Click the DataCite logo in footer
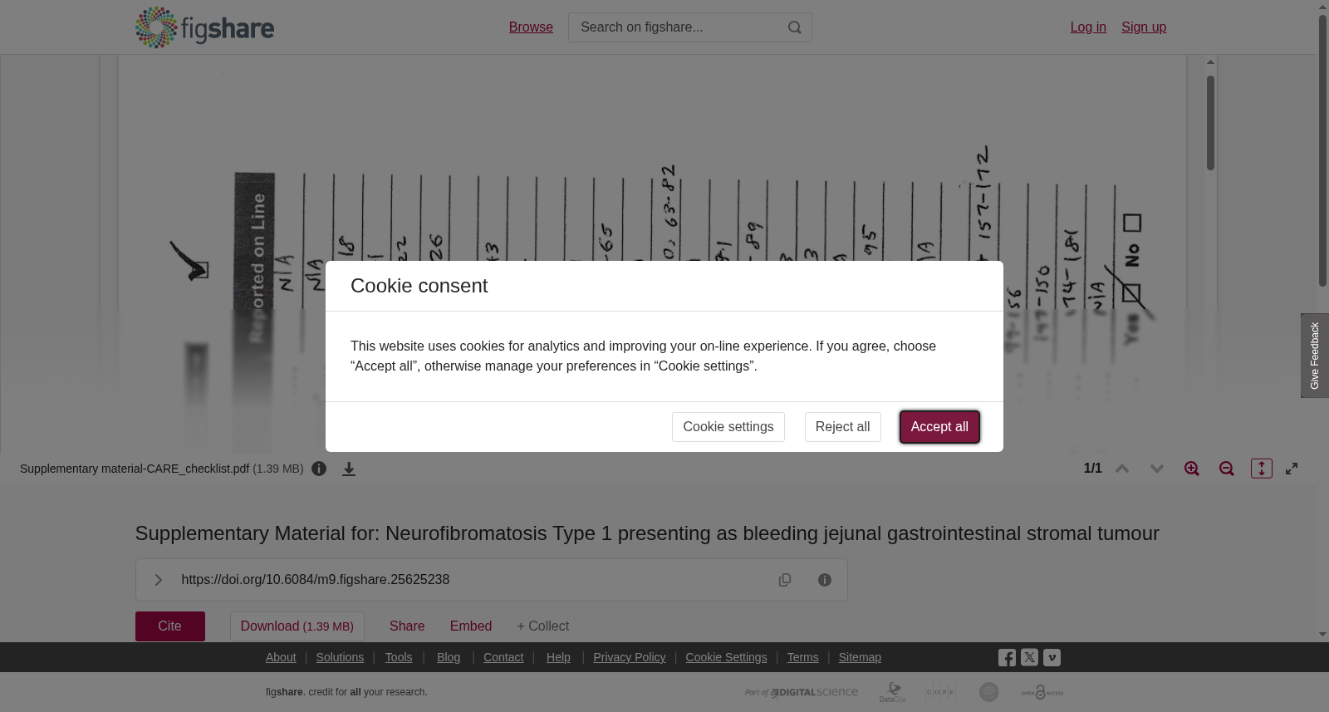This screenshot has height=712, width=1329. tap(893, 692)
